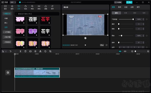
Task: Expand the 文字模板 text template category
Action: click(7, 32)
